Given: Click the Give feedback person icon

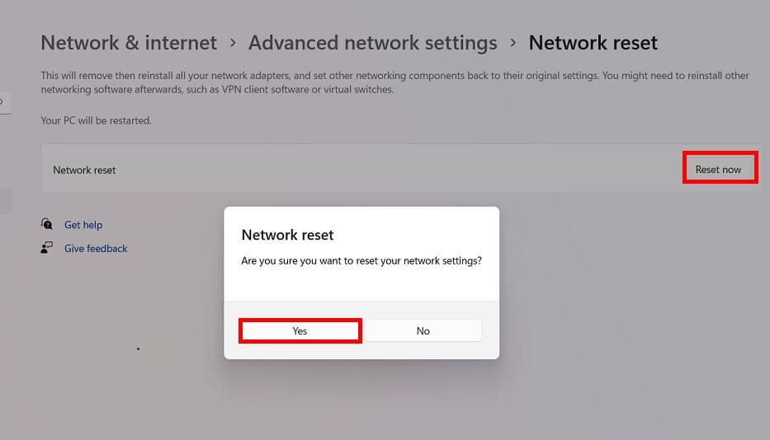Looking at the screenshot, I should tap(47, 248).
